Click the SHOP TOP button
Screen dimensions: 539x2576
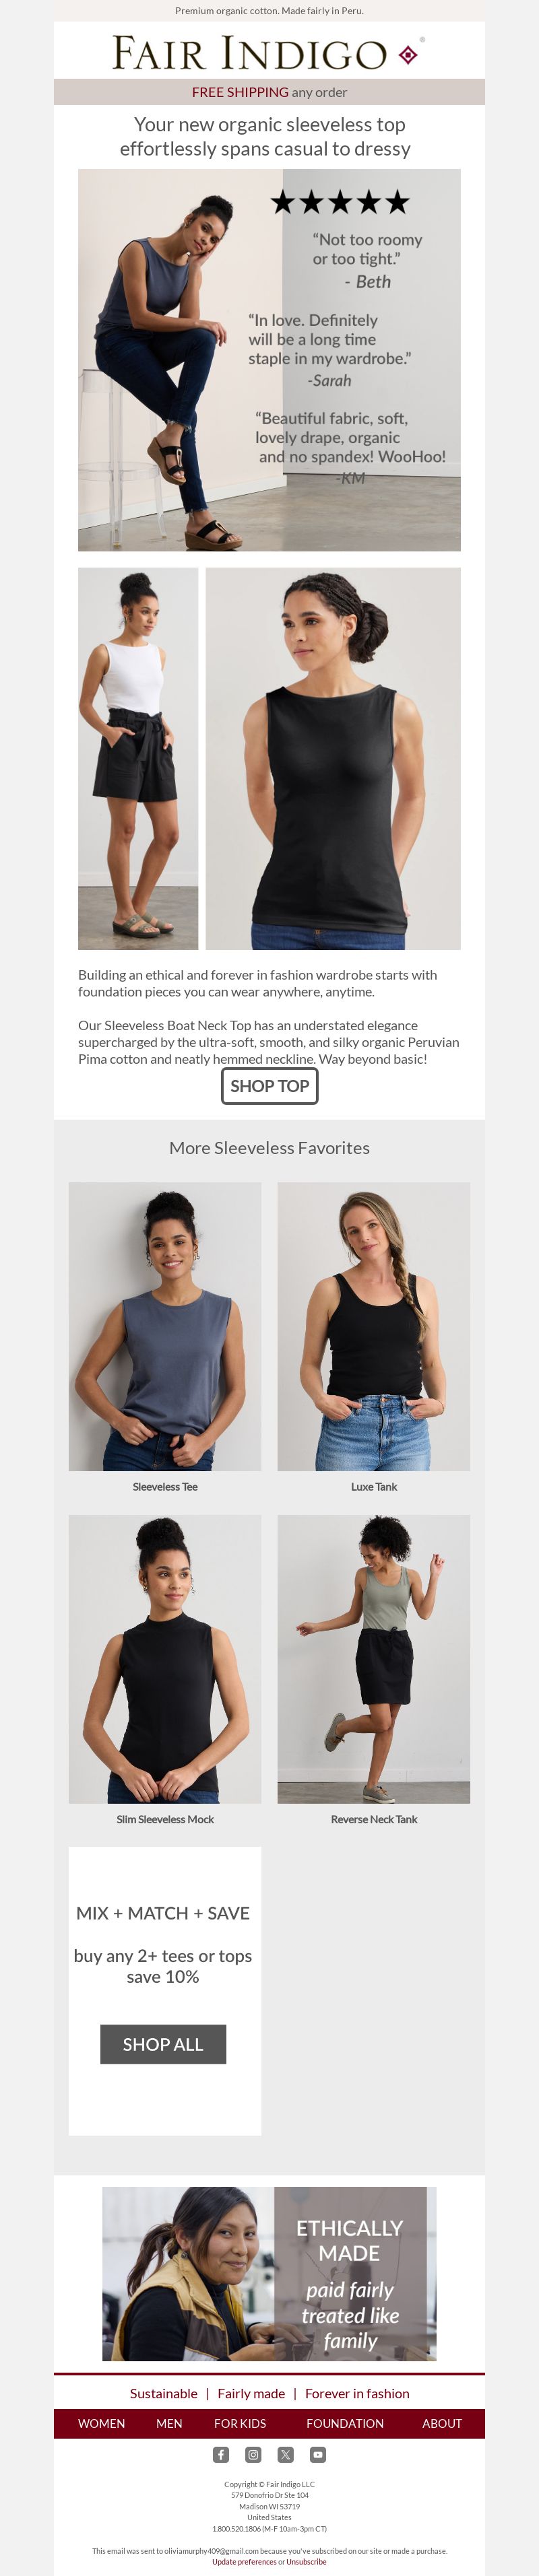(x=269, y=1085)
